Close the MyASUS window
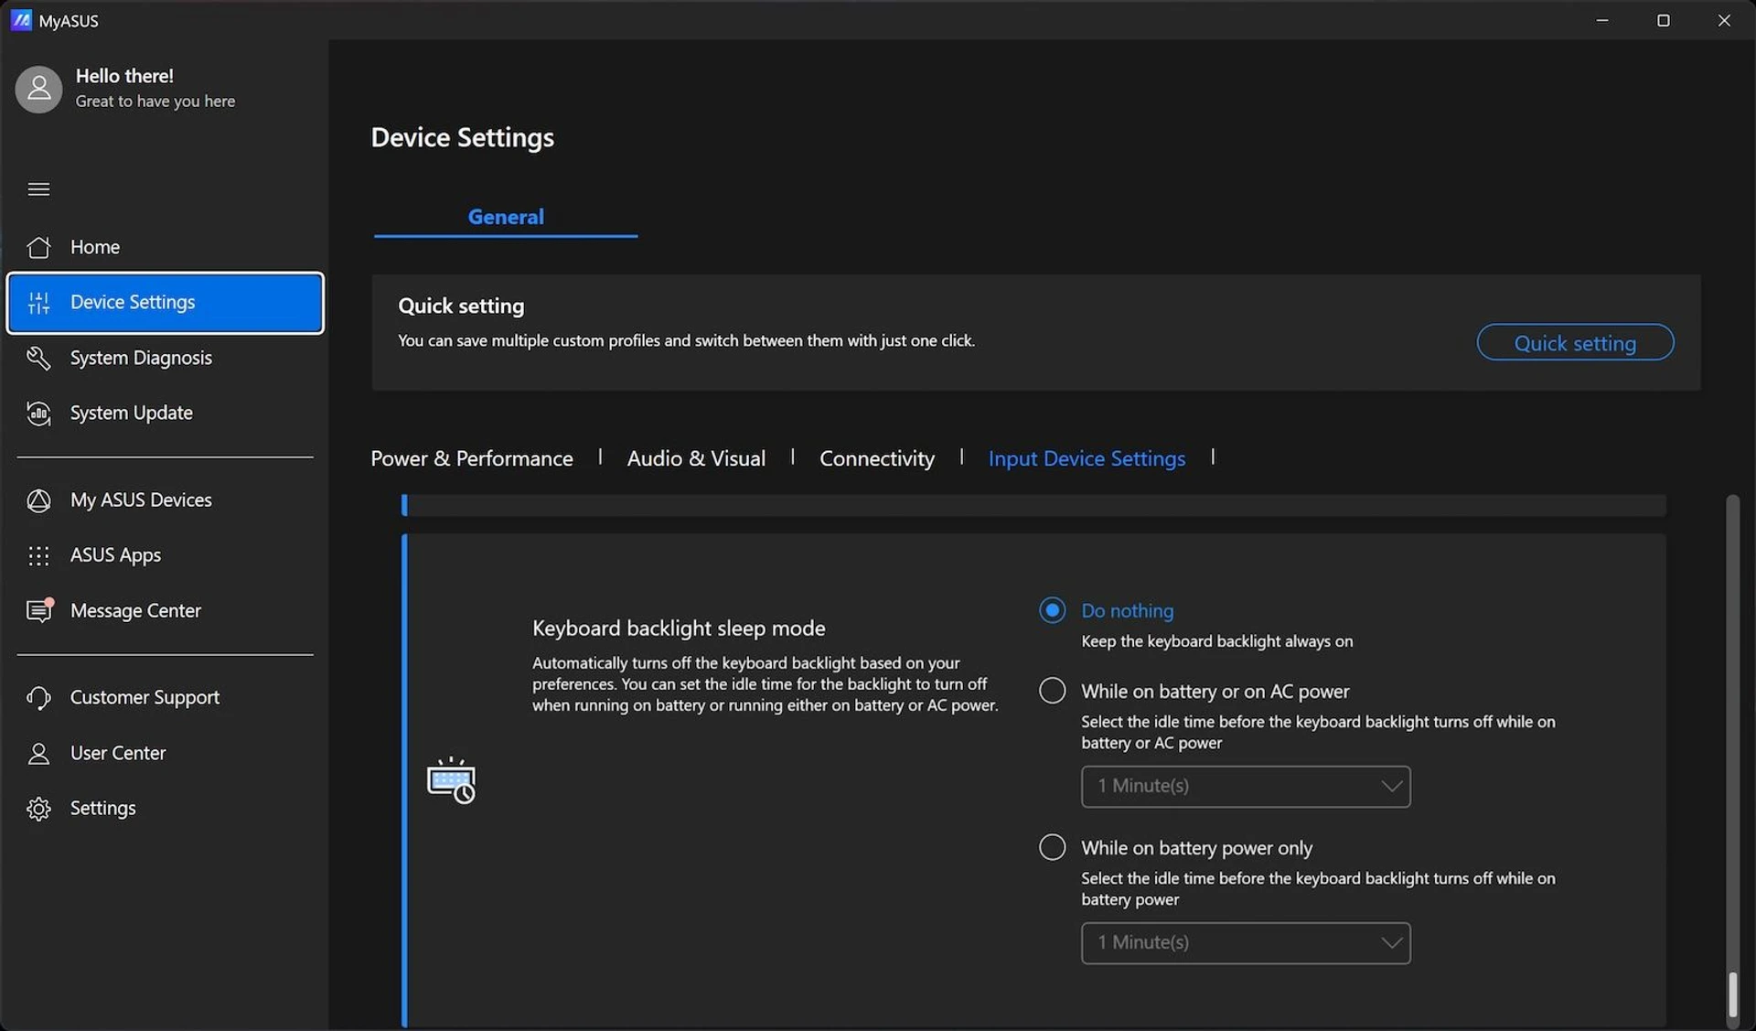Viewport: 1756px width, 1031px height. click(1724, 20)
